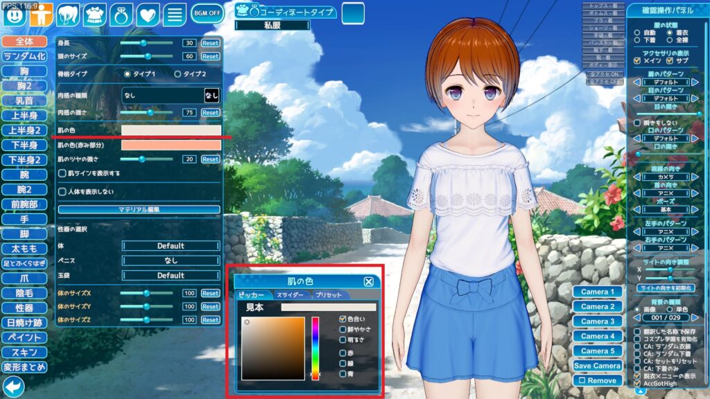Click the Save Camera button
This screenshot has height=399, width=710.
point(599,365)
